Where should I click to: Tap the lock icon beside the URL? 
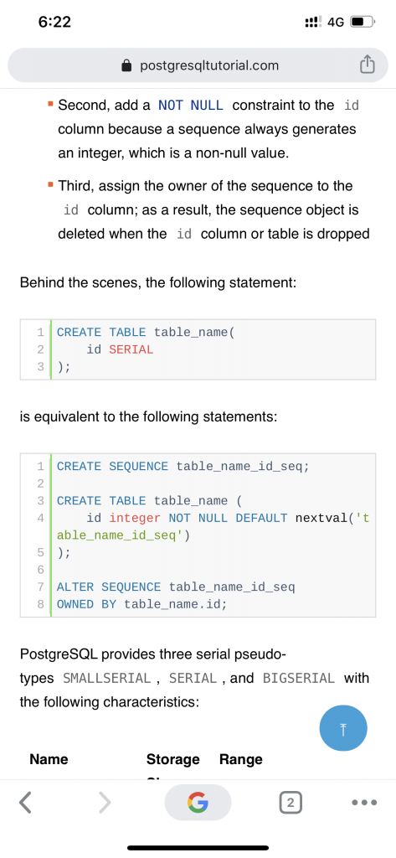pos(126,65)
